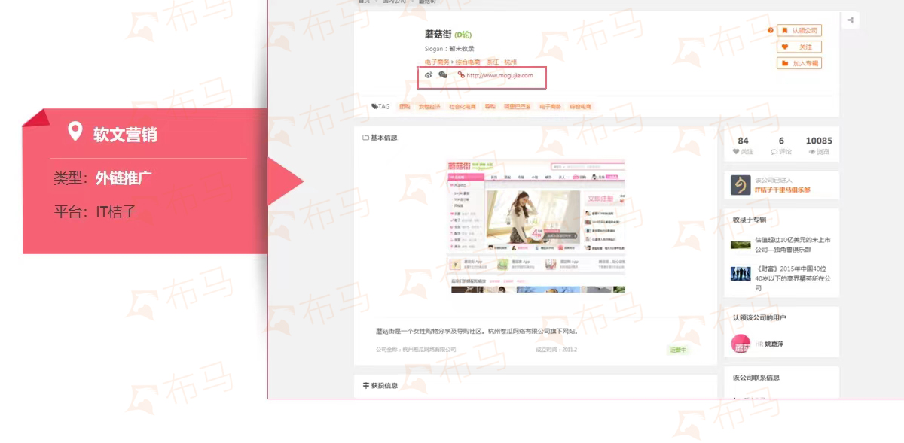This screenshot has height=443, width=904.
Task: Select the 女性经济 tag
Action: (x=428, y=107)
